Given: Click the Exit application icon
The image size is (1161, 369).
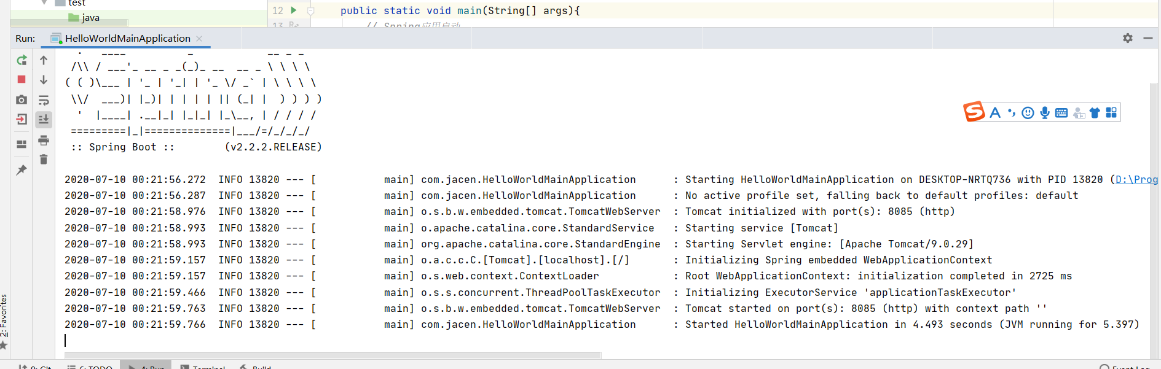Looking at the screenshot, I should coord(22,119).
